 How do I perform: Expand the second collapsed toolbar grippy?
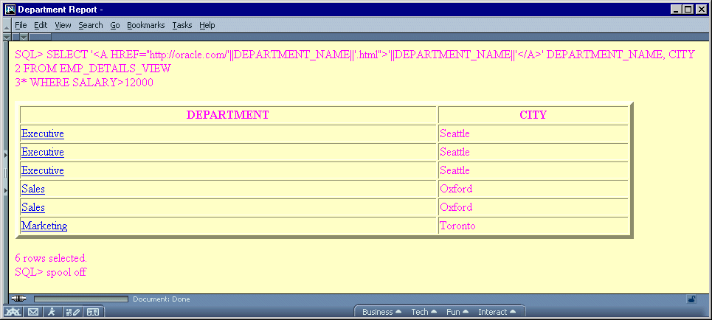pyautogui.click(x=24, y=37)
